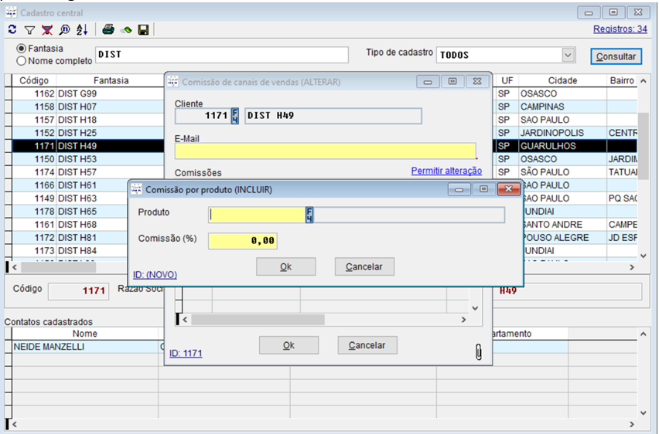The image size is (659, 434).
Task: Click the filter funnel icon
Action: click(29, 29)
